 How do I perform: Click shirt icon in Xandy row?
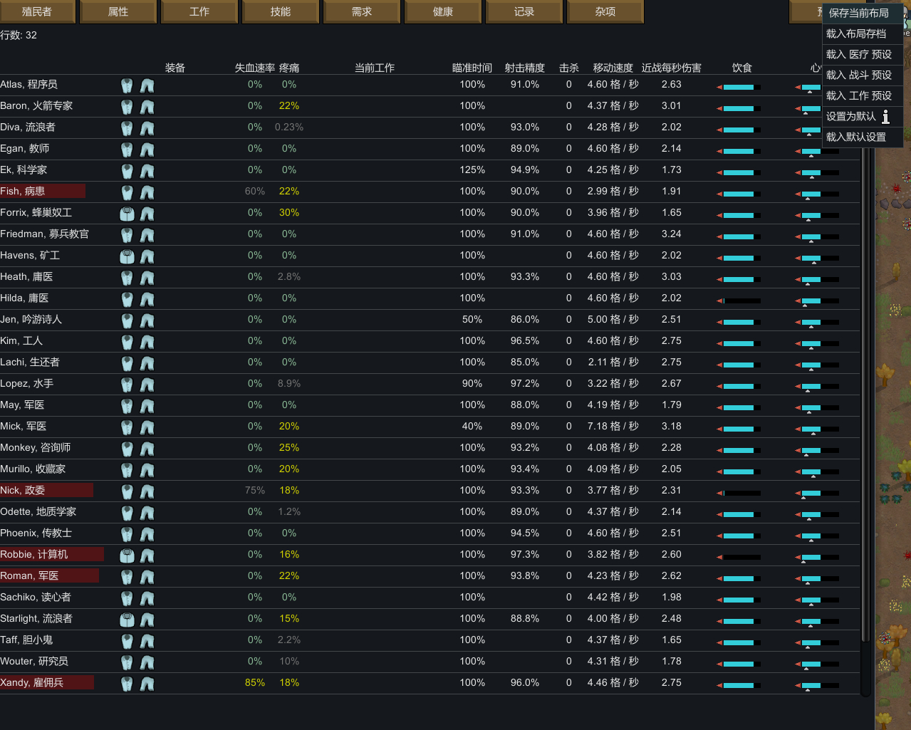pos(127,684)
